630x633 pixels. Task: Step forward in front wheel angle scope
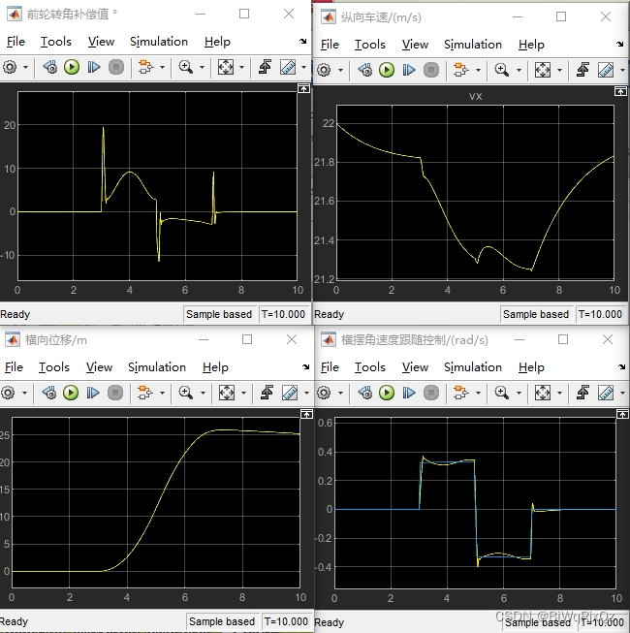pyautogui.click(x=94, y=67)
